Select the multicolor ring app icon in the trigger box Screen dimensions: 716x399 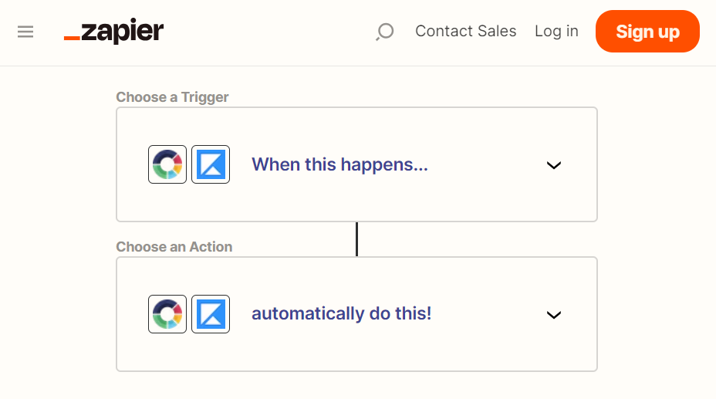pos(167,164)
